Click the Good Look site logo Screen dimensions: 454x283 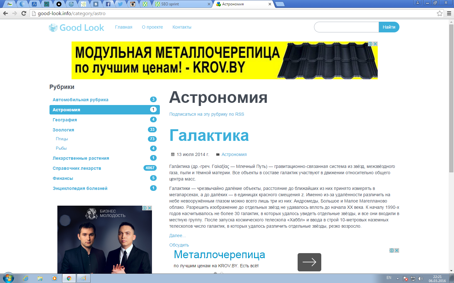click(76, 28)
